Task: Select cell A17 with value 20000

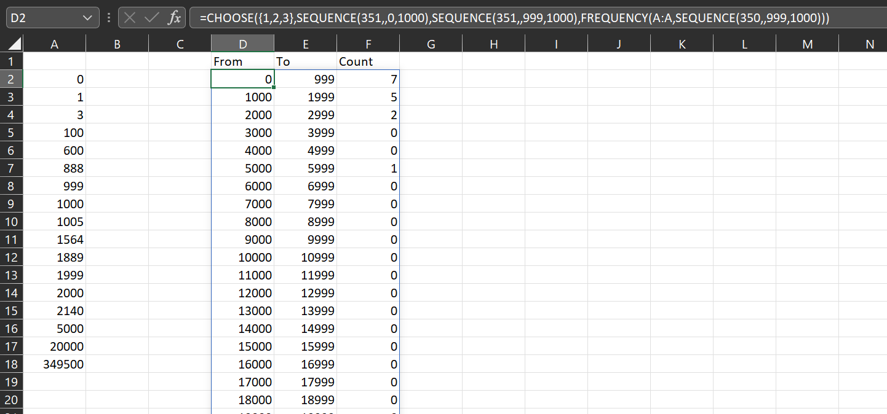Action: [x=55, y=346]
